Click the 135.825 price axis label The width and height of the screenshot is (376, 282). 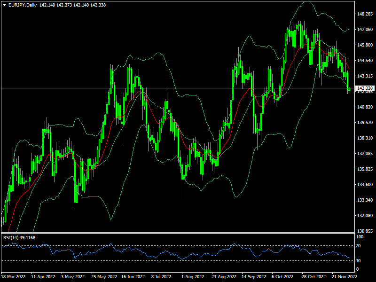(365, 169)
